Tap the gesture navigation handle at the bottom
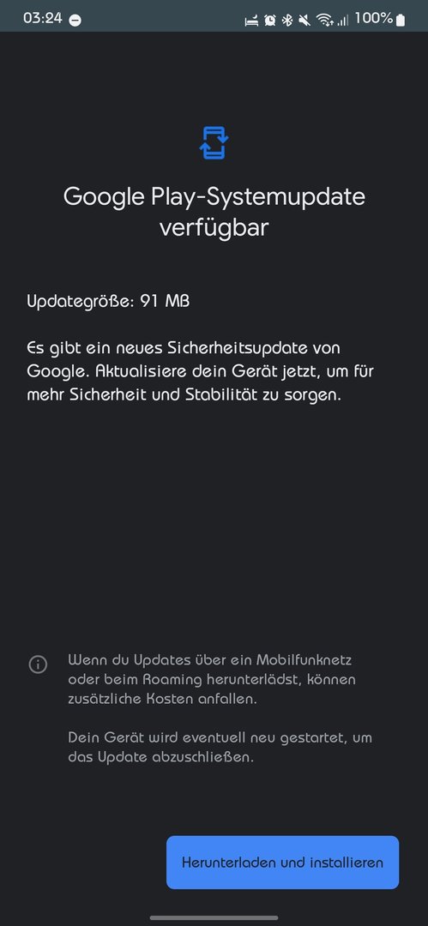Screen dimensions: 428x926 pyautogui.click(x=214, y=917)
